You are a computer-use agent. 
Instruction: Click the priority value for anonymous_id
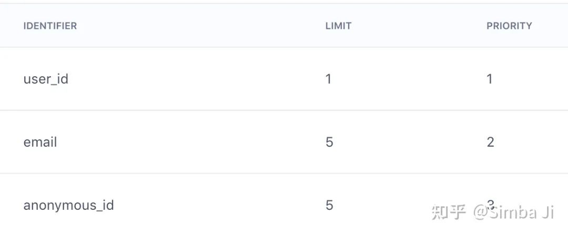tap(490, 206)
